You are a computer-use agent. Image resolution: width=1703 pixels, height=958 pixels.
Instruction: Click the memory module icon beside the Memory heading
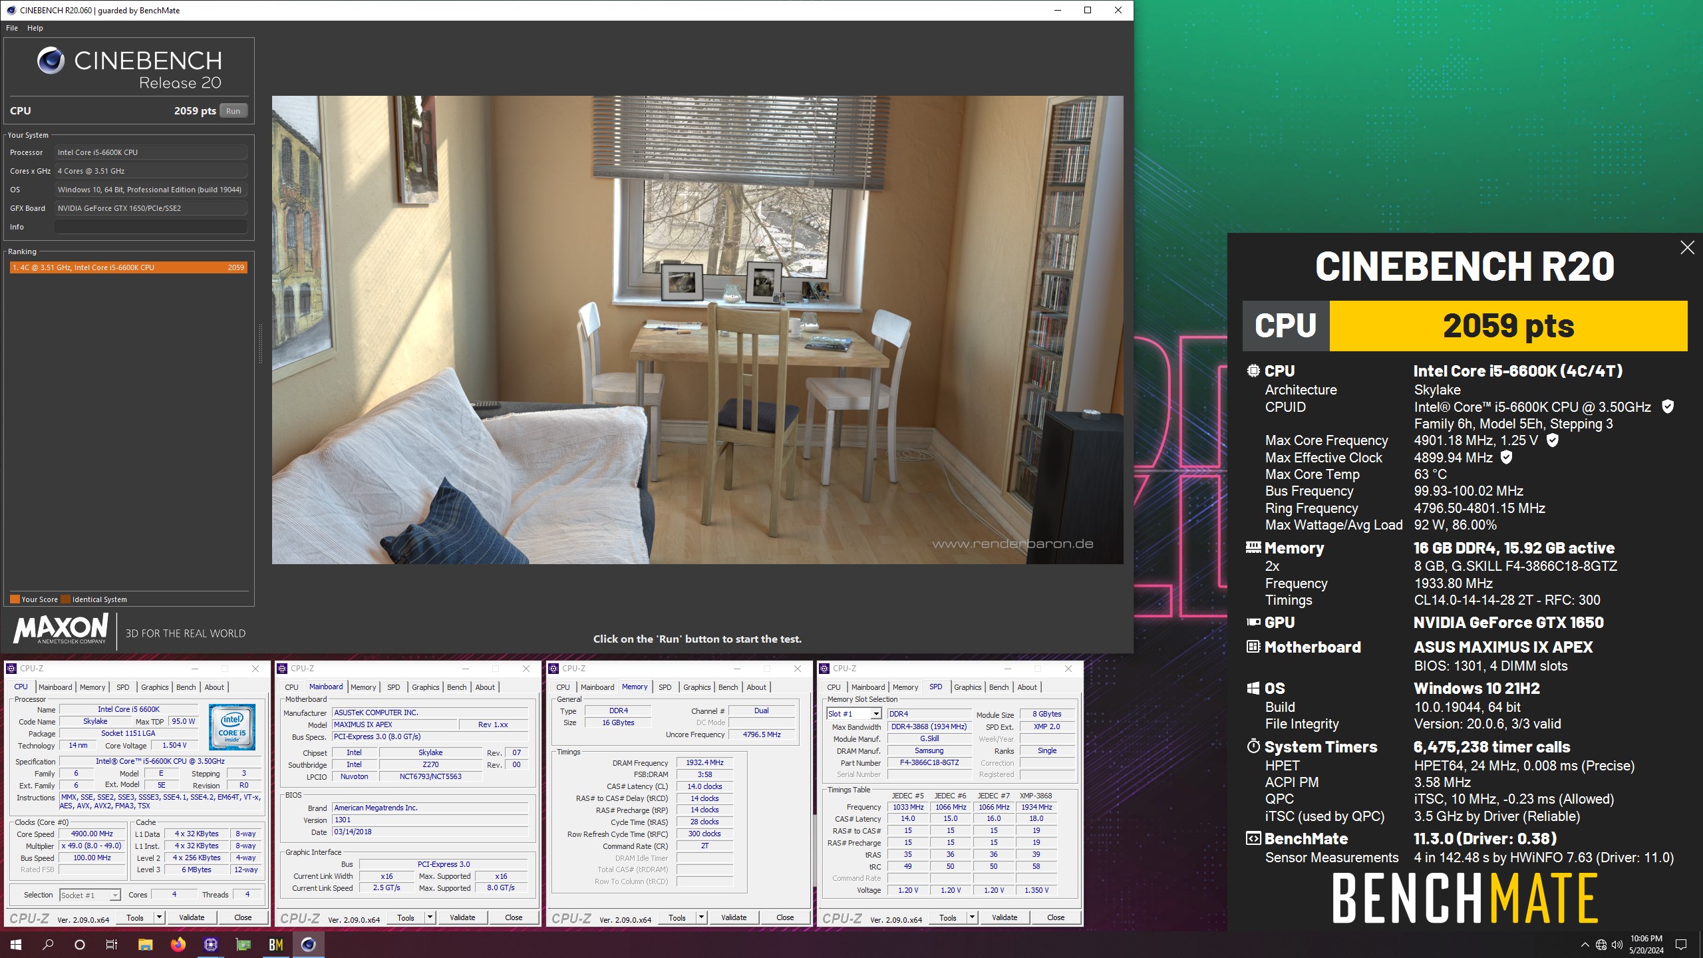pos(1253,548)
